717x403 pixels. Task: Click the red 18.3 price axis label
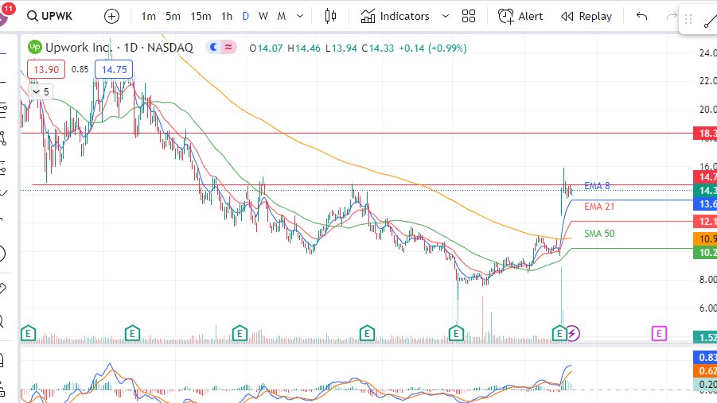pos(705,133)
